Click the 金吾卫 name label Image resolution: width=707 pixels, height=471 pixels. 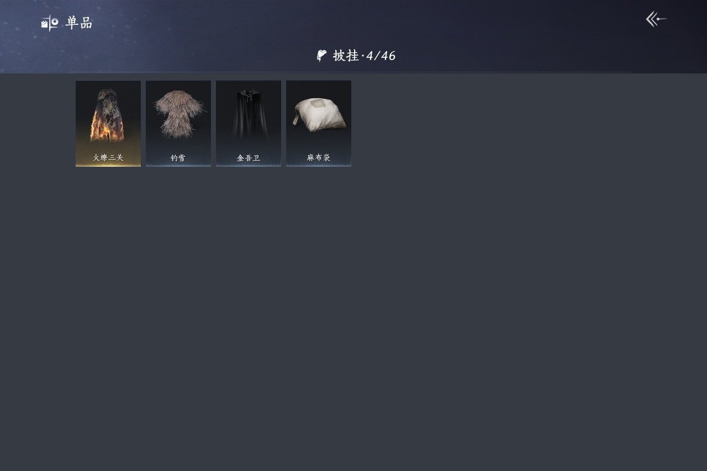(x=249, y=158)
